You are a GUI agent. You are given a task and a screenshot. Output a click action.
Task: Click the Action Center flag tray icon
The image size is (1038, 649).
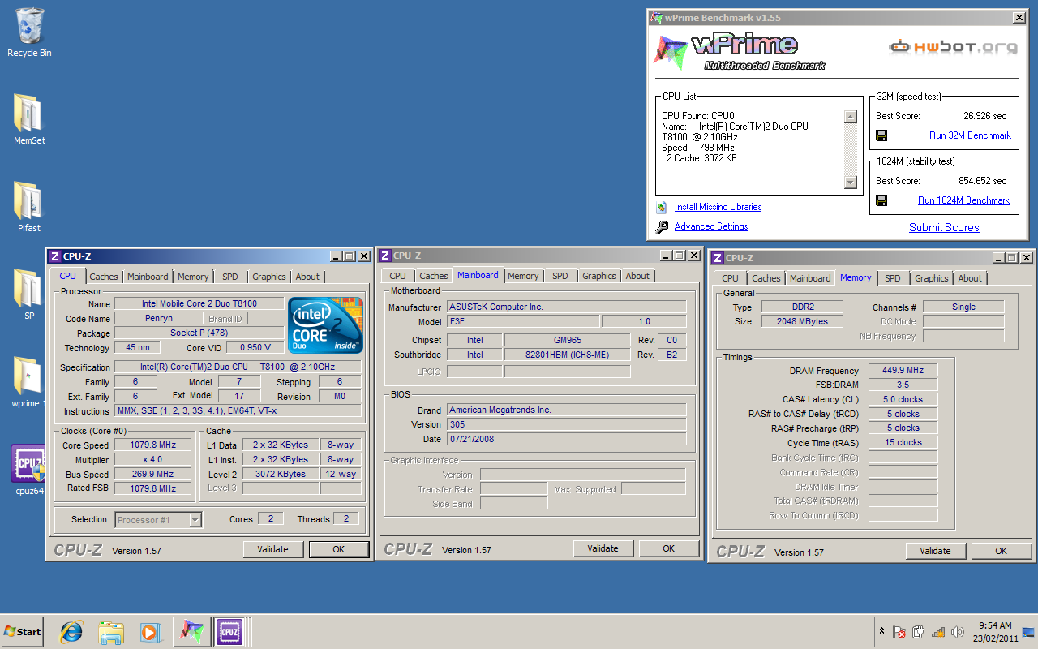point(899,632)
